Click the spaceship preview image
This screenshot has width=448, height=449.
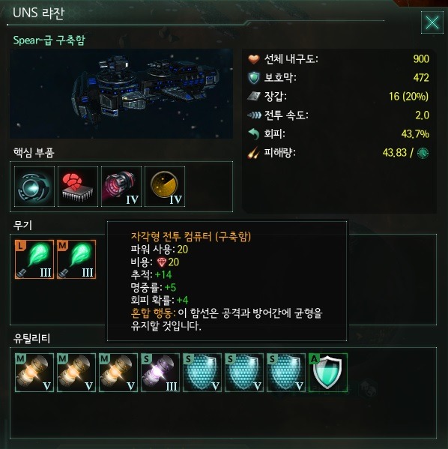click(x=121, y=94)
